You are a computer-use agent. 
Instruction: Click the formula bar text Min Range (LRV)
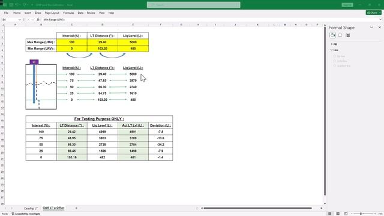pyautogui.click(x=54, y=20)
